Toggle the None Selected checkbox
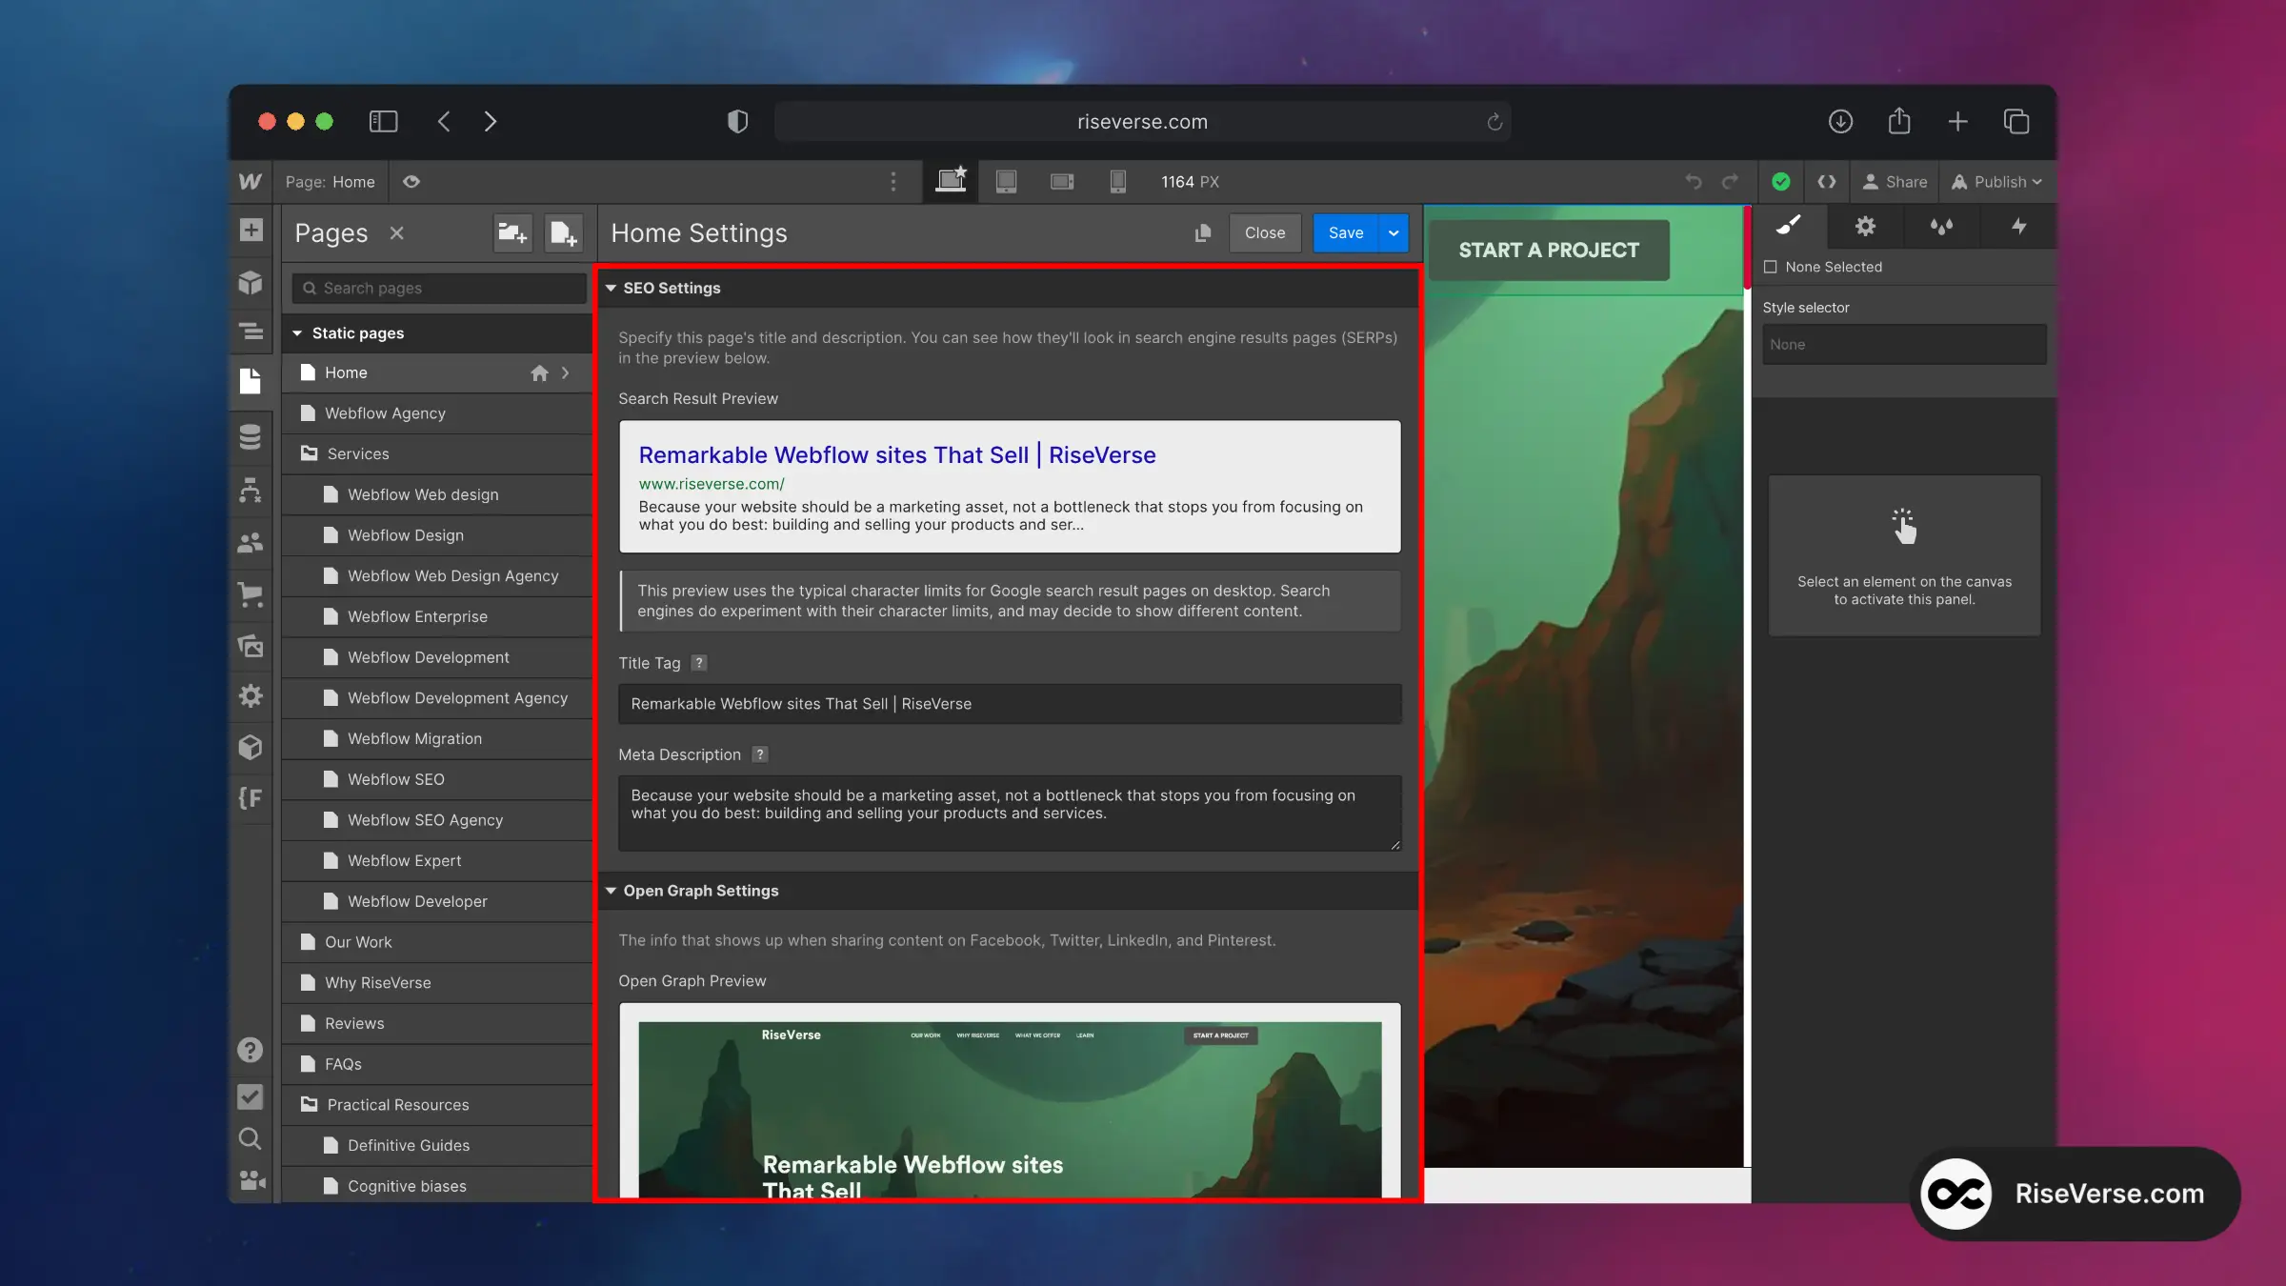The image size is (2286, 1286). coord(1770,267)
